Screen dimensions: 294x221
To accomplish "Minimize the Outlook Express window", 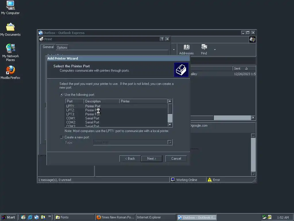I will point(243,33).
